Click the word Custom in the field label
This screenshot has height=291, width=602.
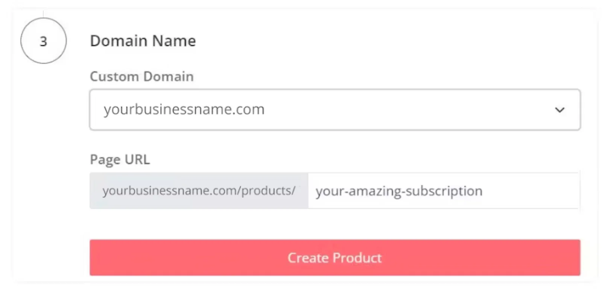pos(114,76)
